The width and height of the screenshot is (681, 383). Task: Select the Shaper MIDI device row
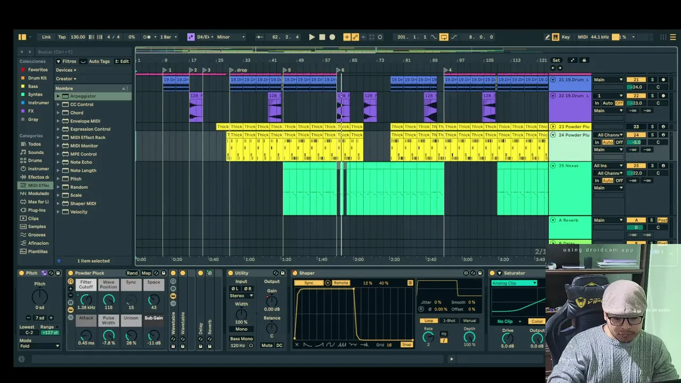[93, 204]
